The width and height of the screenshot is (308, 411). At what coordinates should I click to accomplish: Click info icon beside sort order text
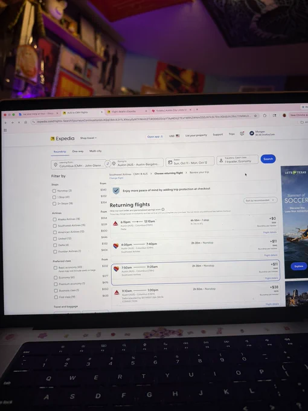pos(163,209)
